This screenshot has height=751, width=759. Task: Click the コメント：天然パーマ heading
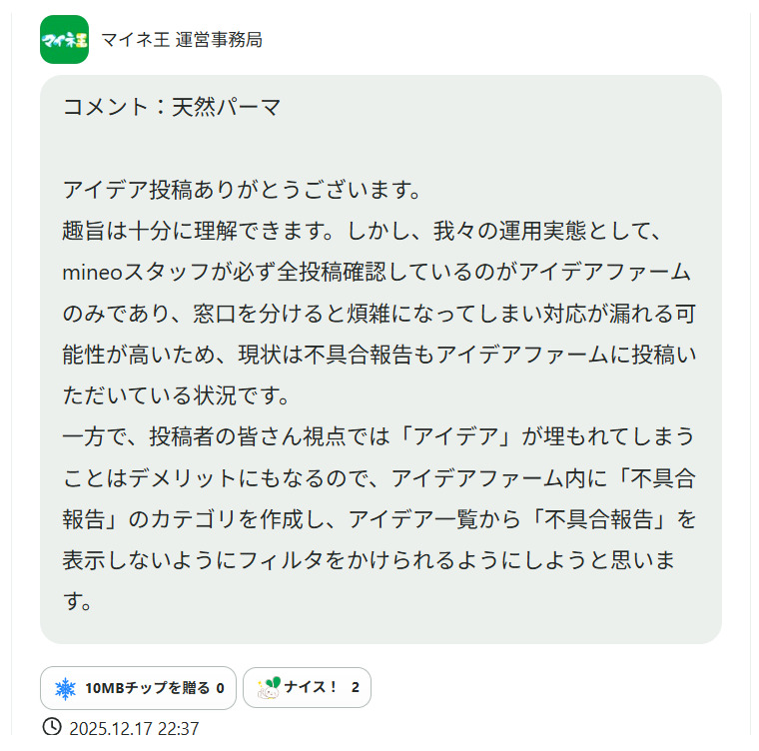[x=172, y=107]
